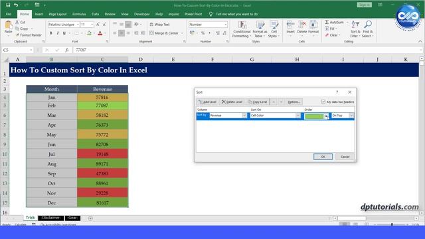
Task: Increase font size icon
Action: pos(98,25)
